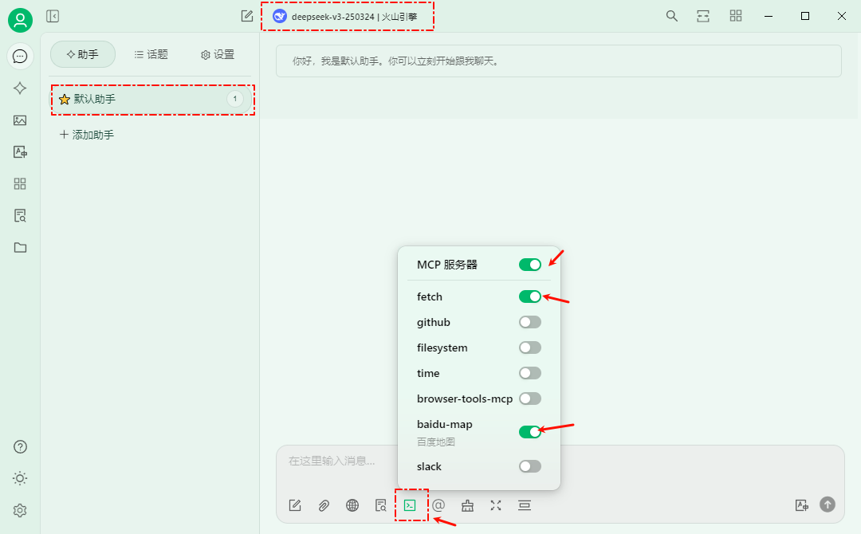Image resolution: width=861 pixels, height=534 pixels.
Task: Maximize the application window
Action: click(x=805, y=17)
